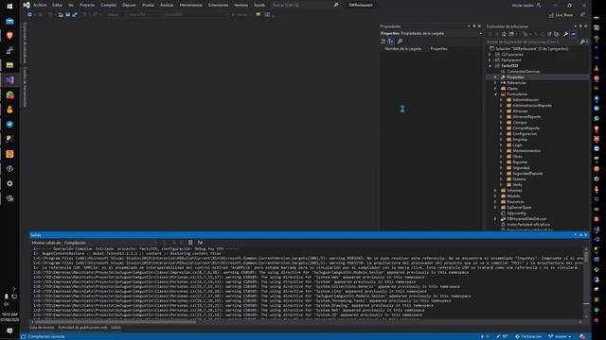The width and height of the screenshot is (606, 340).
Task: Click the Save All toolbar icon
Action: (75, 15)
